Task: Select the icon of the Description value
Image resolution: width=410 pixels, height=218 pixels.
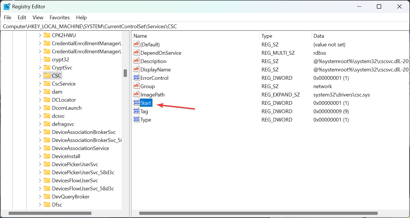Action: point(136,61)
